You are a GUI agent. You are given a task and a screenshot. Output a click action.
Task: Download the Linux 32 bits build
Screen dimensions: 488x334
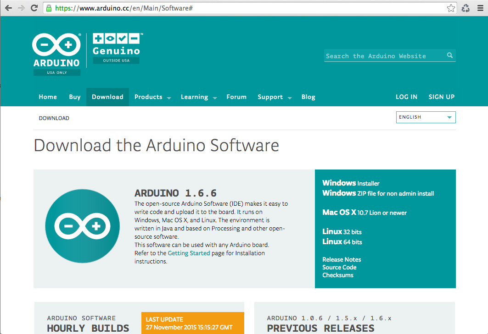[x=342, y=232]
